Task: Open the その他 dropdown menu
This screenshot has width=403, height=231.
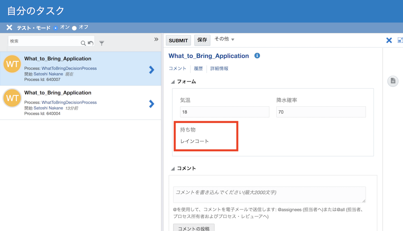Action: [x=224, y=39]
